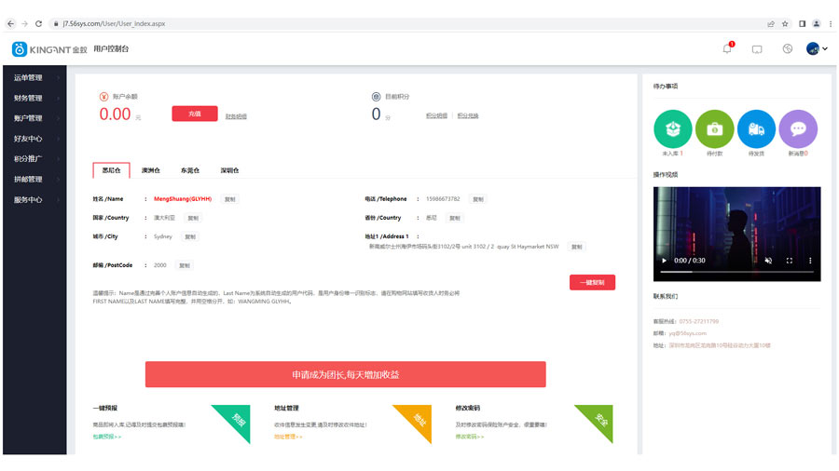The image size is (839, 471).
Task: Mute or unmute the tutorial video
Action: tap(768, 261)
